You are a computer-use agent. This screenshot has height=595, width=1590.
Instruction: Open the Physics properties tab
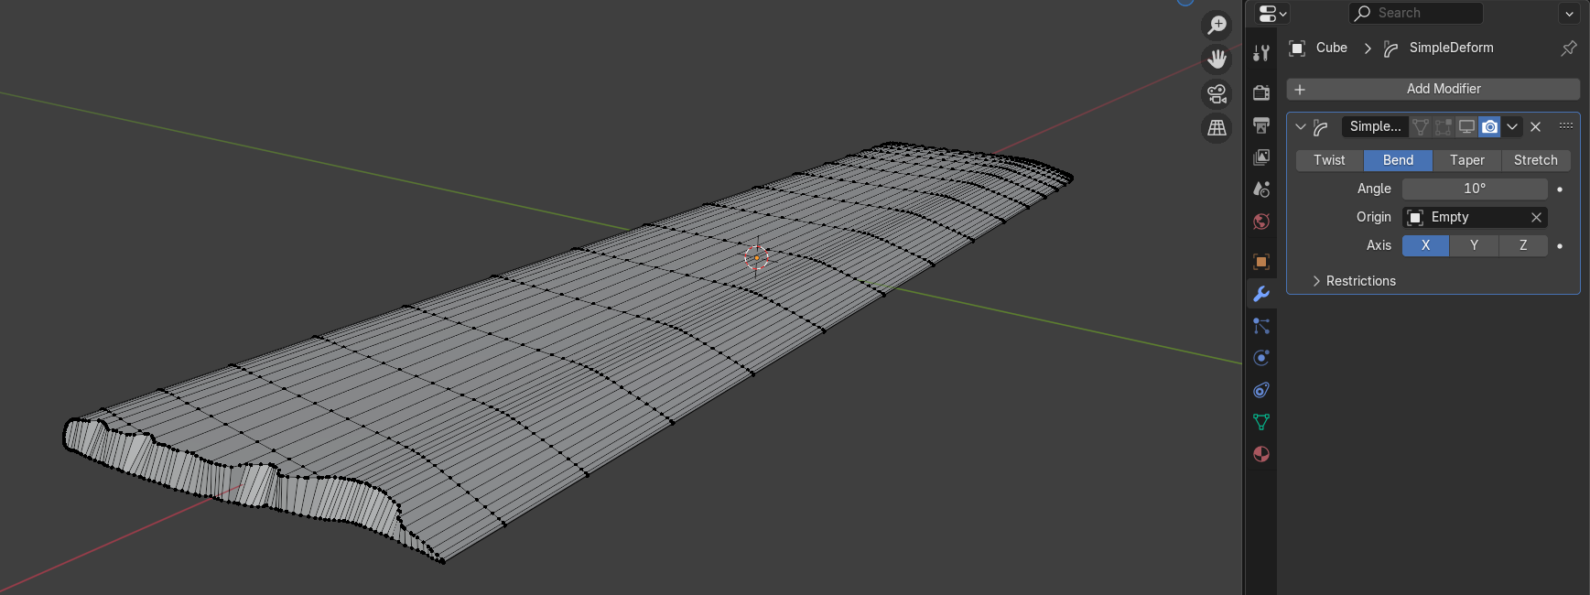coord(1261,358)
